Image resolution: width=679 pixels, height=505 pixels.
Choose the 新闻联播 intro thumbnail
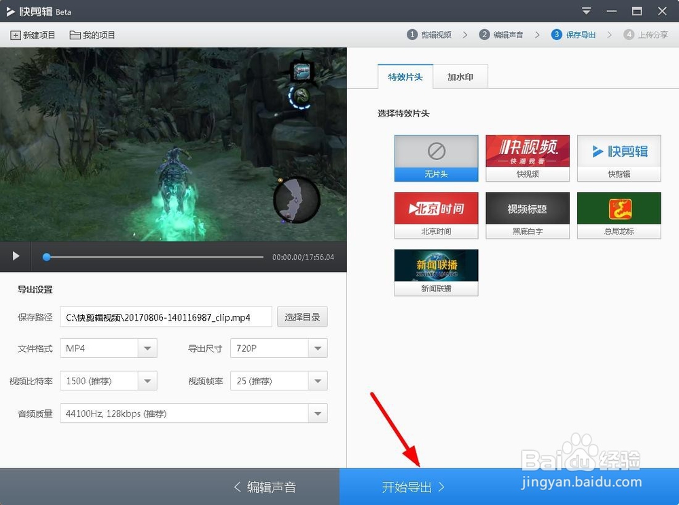pos(436,272)
